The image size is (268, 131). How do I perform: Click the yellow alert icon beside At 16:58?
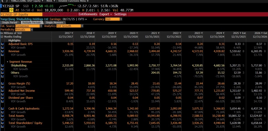[x=11, y=10]
